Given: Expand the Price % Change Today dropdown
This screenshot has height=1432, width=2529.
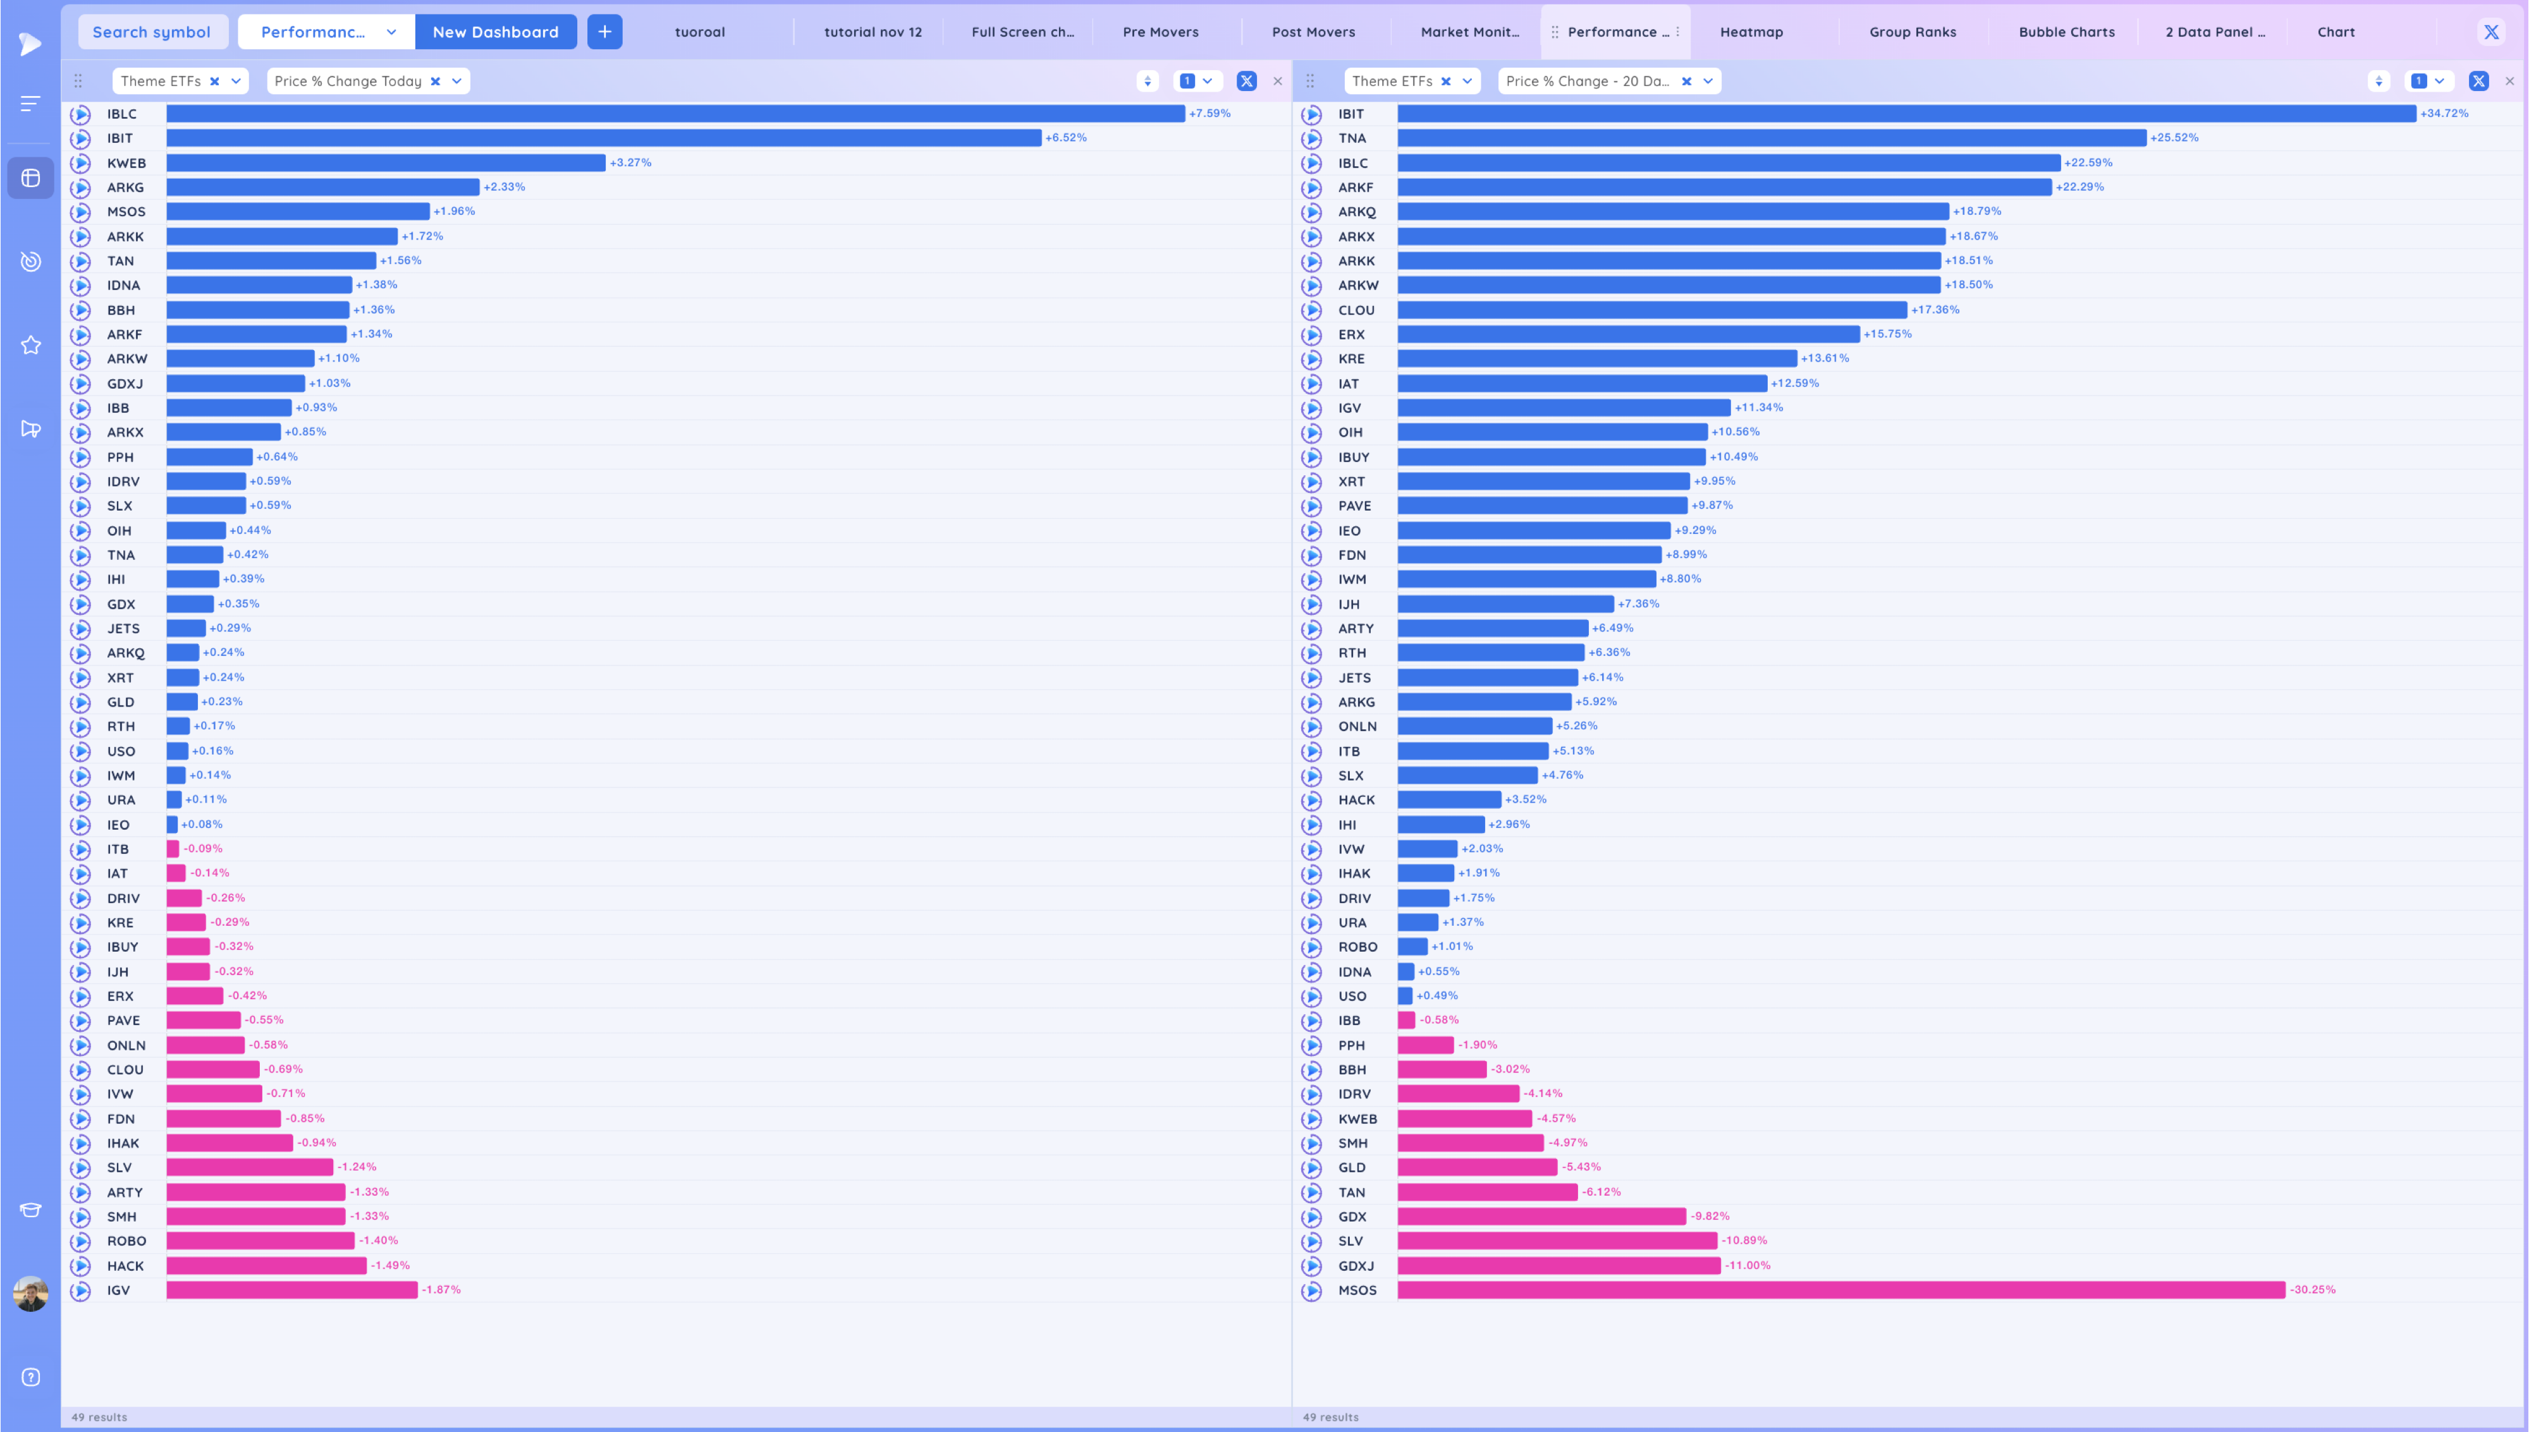Looking at the screenshot, I should tap(456, 82).
